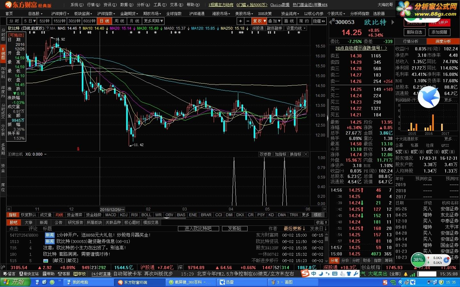
Task: Open 截屏键_360百科 taskbar button
Action: [190, 282]
